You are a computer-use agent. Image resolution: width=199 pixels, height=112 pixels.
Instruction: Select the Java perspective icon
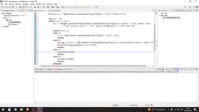coord(197,7)
